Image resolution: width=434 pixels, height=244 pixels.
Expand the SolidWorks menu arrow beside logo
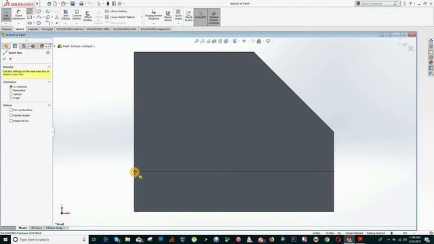[x=38, y=3]
